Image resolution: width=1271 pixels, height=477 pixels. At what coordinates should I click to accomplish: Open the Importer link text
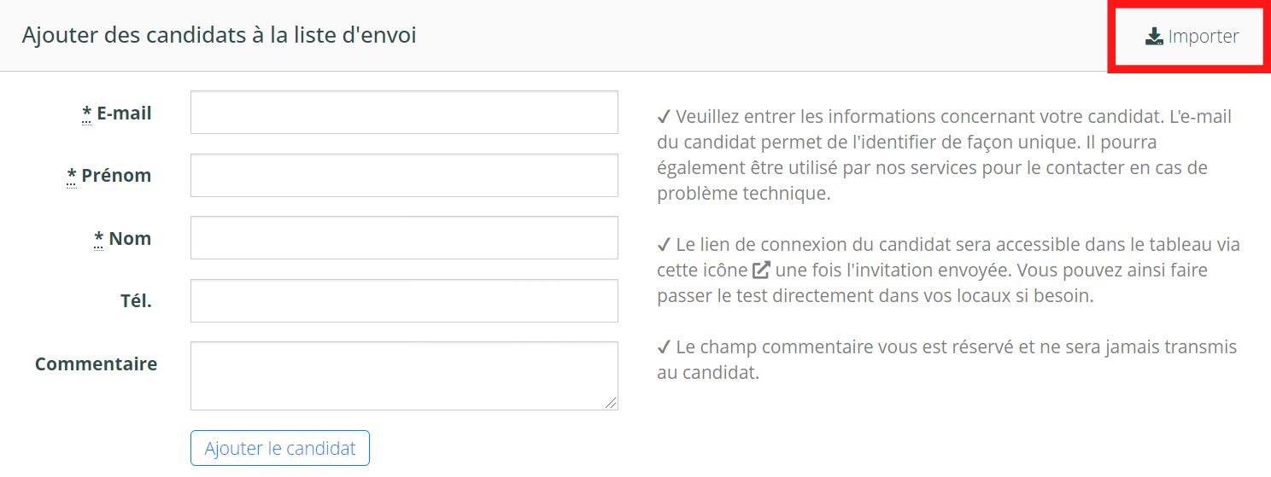[x=1203, y=37]
